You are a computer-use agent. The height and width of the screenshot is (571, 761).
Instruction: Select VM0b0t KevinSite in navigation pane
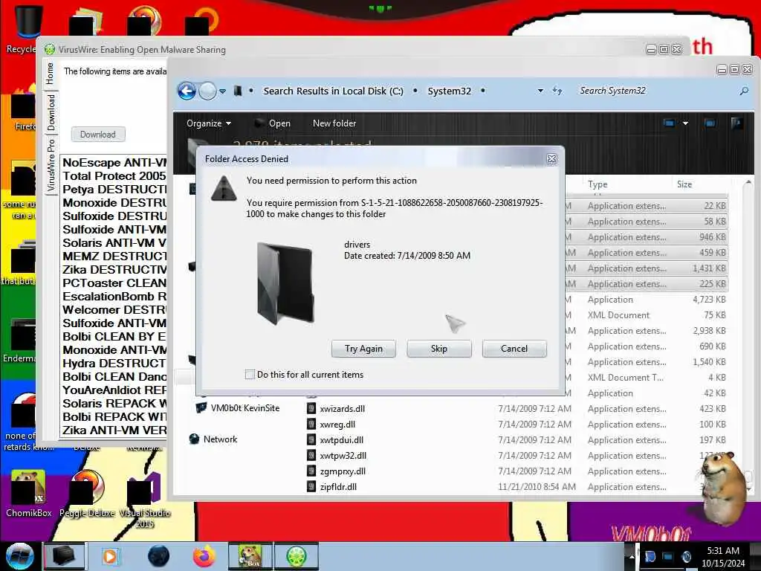(245, 408)
